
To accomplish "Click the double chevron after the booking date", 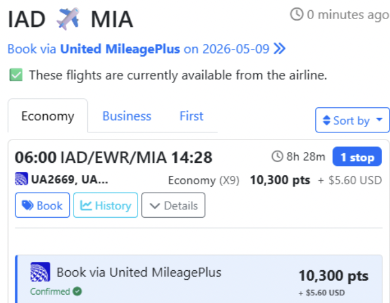I will point(279,49).
